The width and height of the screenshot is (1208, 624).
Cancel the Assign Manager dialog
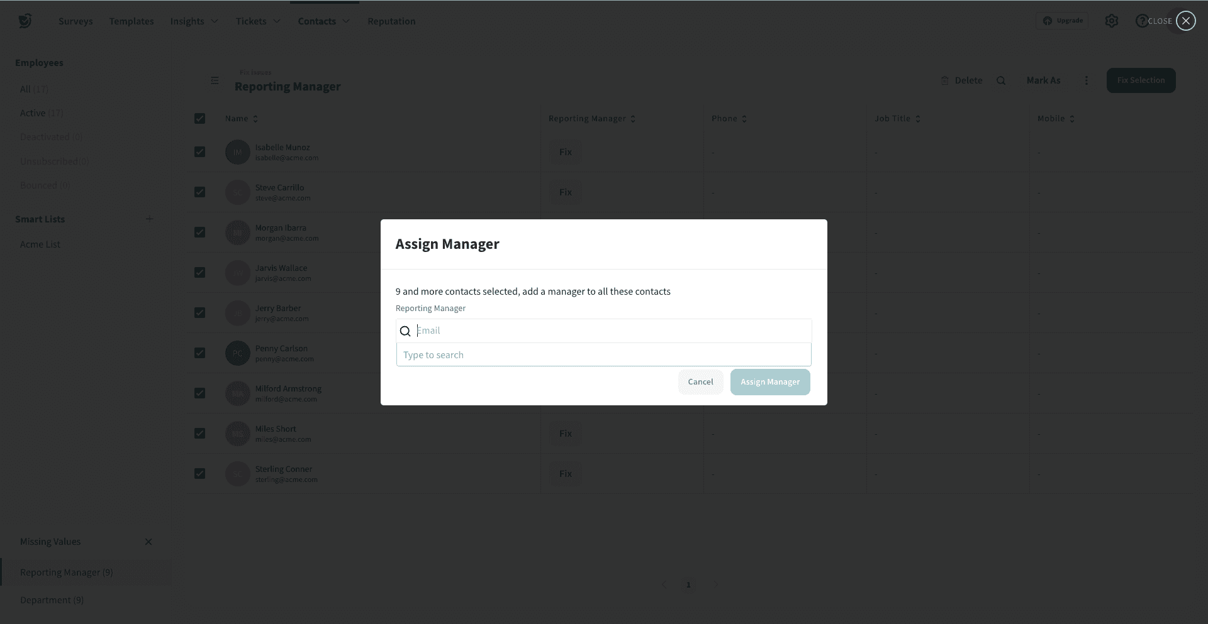pyautogui.click(x=700, y=382)
